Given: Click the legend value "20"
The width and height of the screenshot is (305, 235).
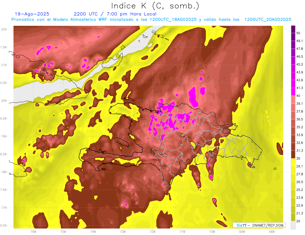Looking at the screenshot, I should (298, 221).
